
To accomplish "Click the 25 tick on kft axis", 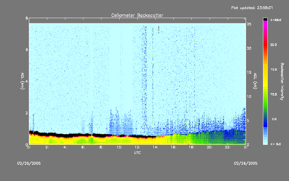I will coord(249,24).
